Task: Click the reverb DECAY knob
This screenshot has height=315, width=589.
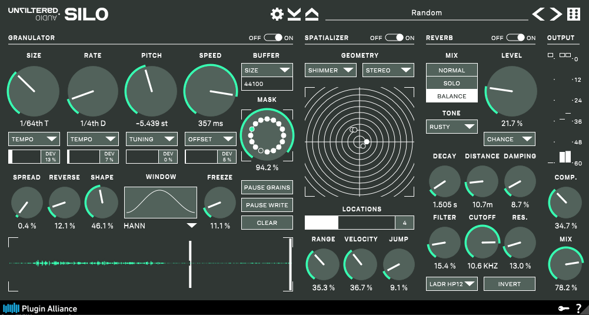Action: click(444, 181)
